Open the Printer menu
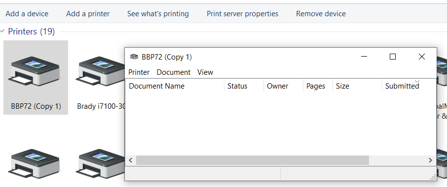The width and height of the screenshot is (447, 187). (139, 72)
